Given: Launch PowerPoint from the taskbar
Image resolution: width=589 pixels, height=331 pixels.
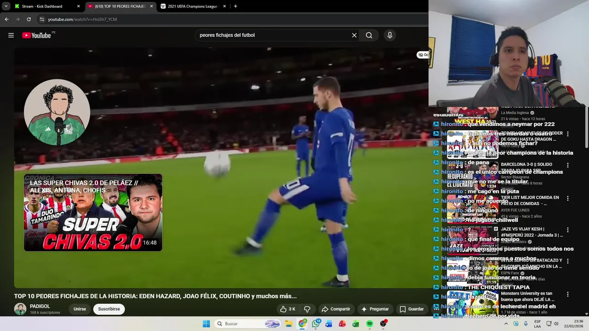Looking at the screenshot, I should [342, 324].
